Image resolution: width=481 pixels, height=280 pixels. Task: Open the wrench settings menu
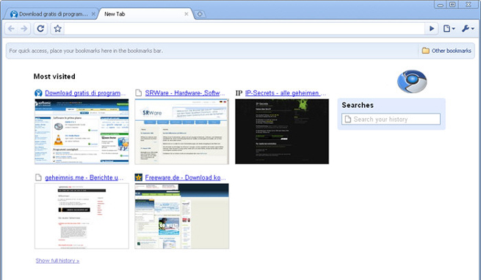(468, 29)
